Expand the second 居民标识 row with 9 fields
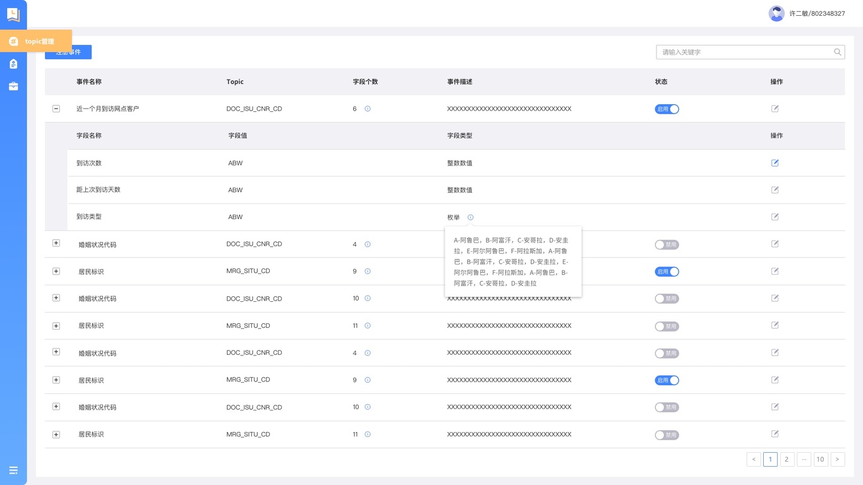The image size is (863, 485). coord(56,380)
